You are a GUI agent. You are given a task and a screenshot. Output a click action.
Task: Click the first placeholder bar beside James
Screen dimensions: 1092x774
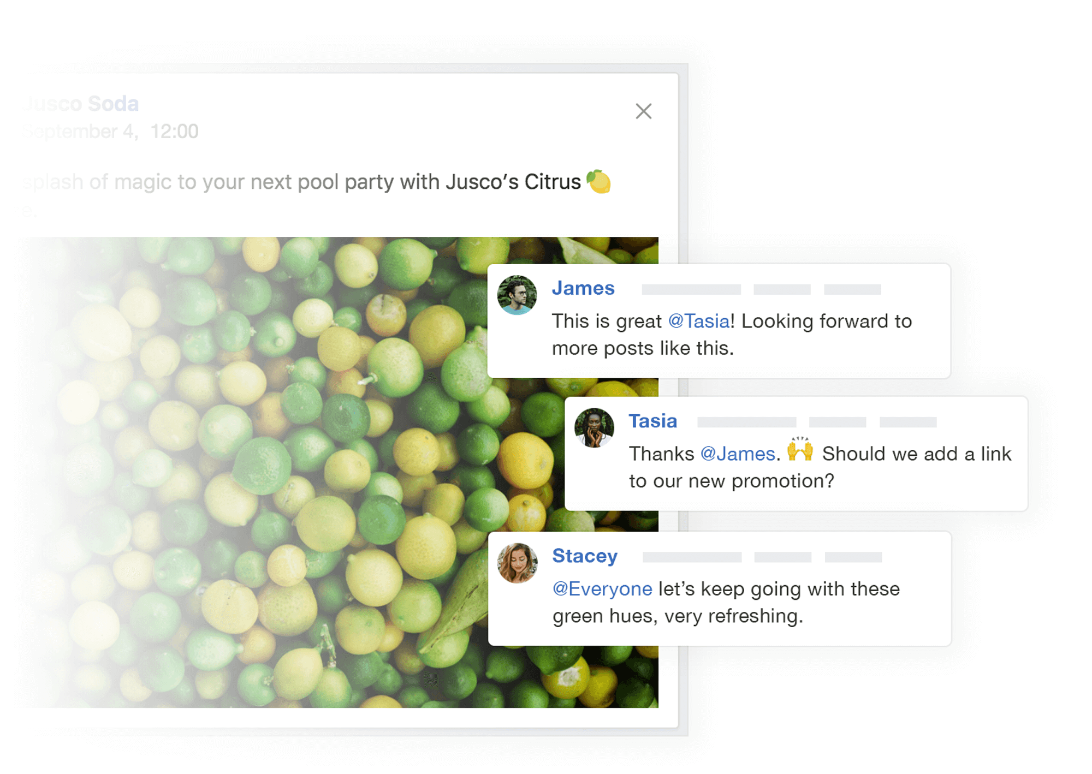(691, 289)
